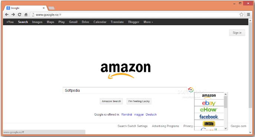
Task: Bookmark this page with the star icon
Action: [242, 14]
